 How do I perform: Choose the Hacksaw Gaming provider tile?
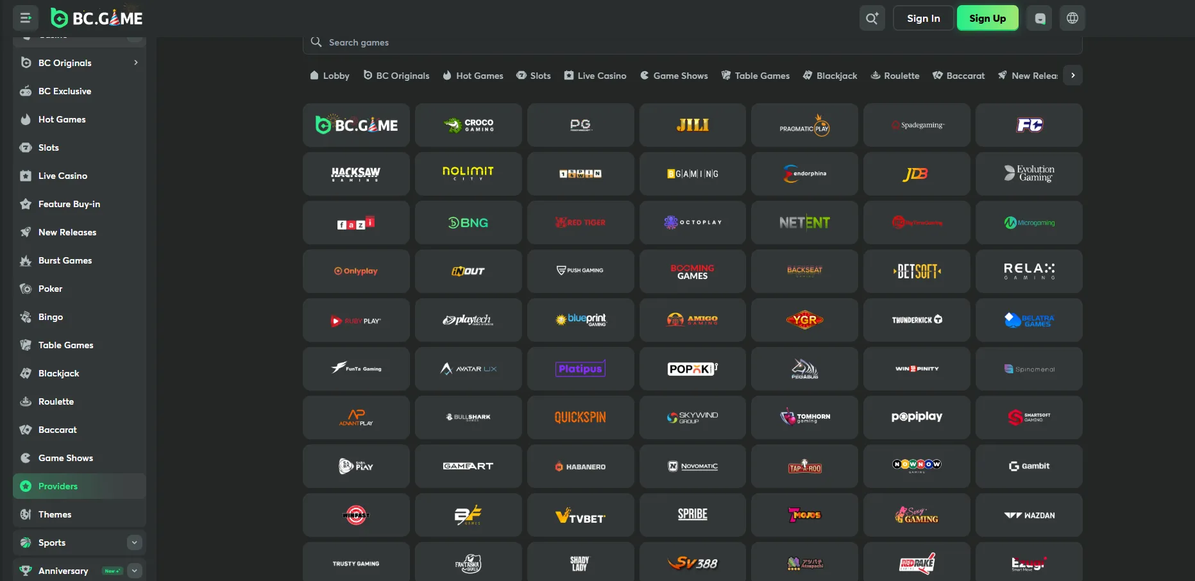[x=356, y=174]
